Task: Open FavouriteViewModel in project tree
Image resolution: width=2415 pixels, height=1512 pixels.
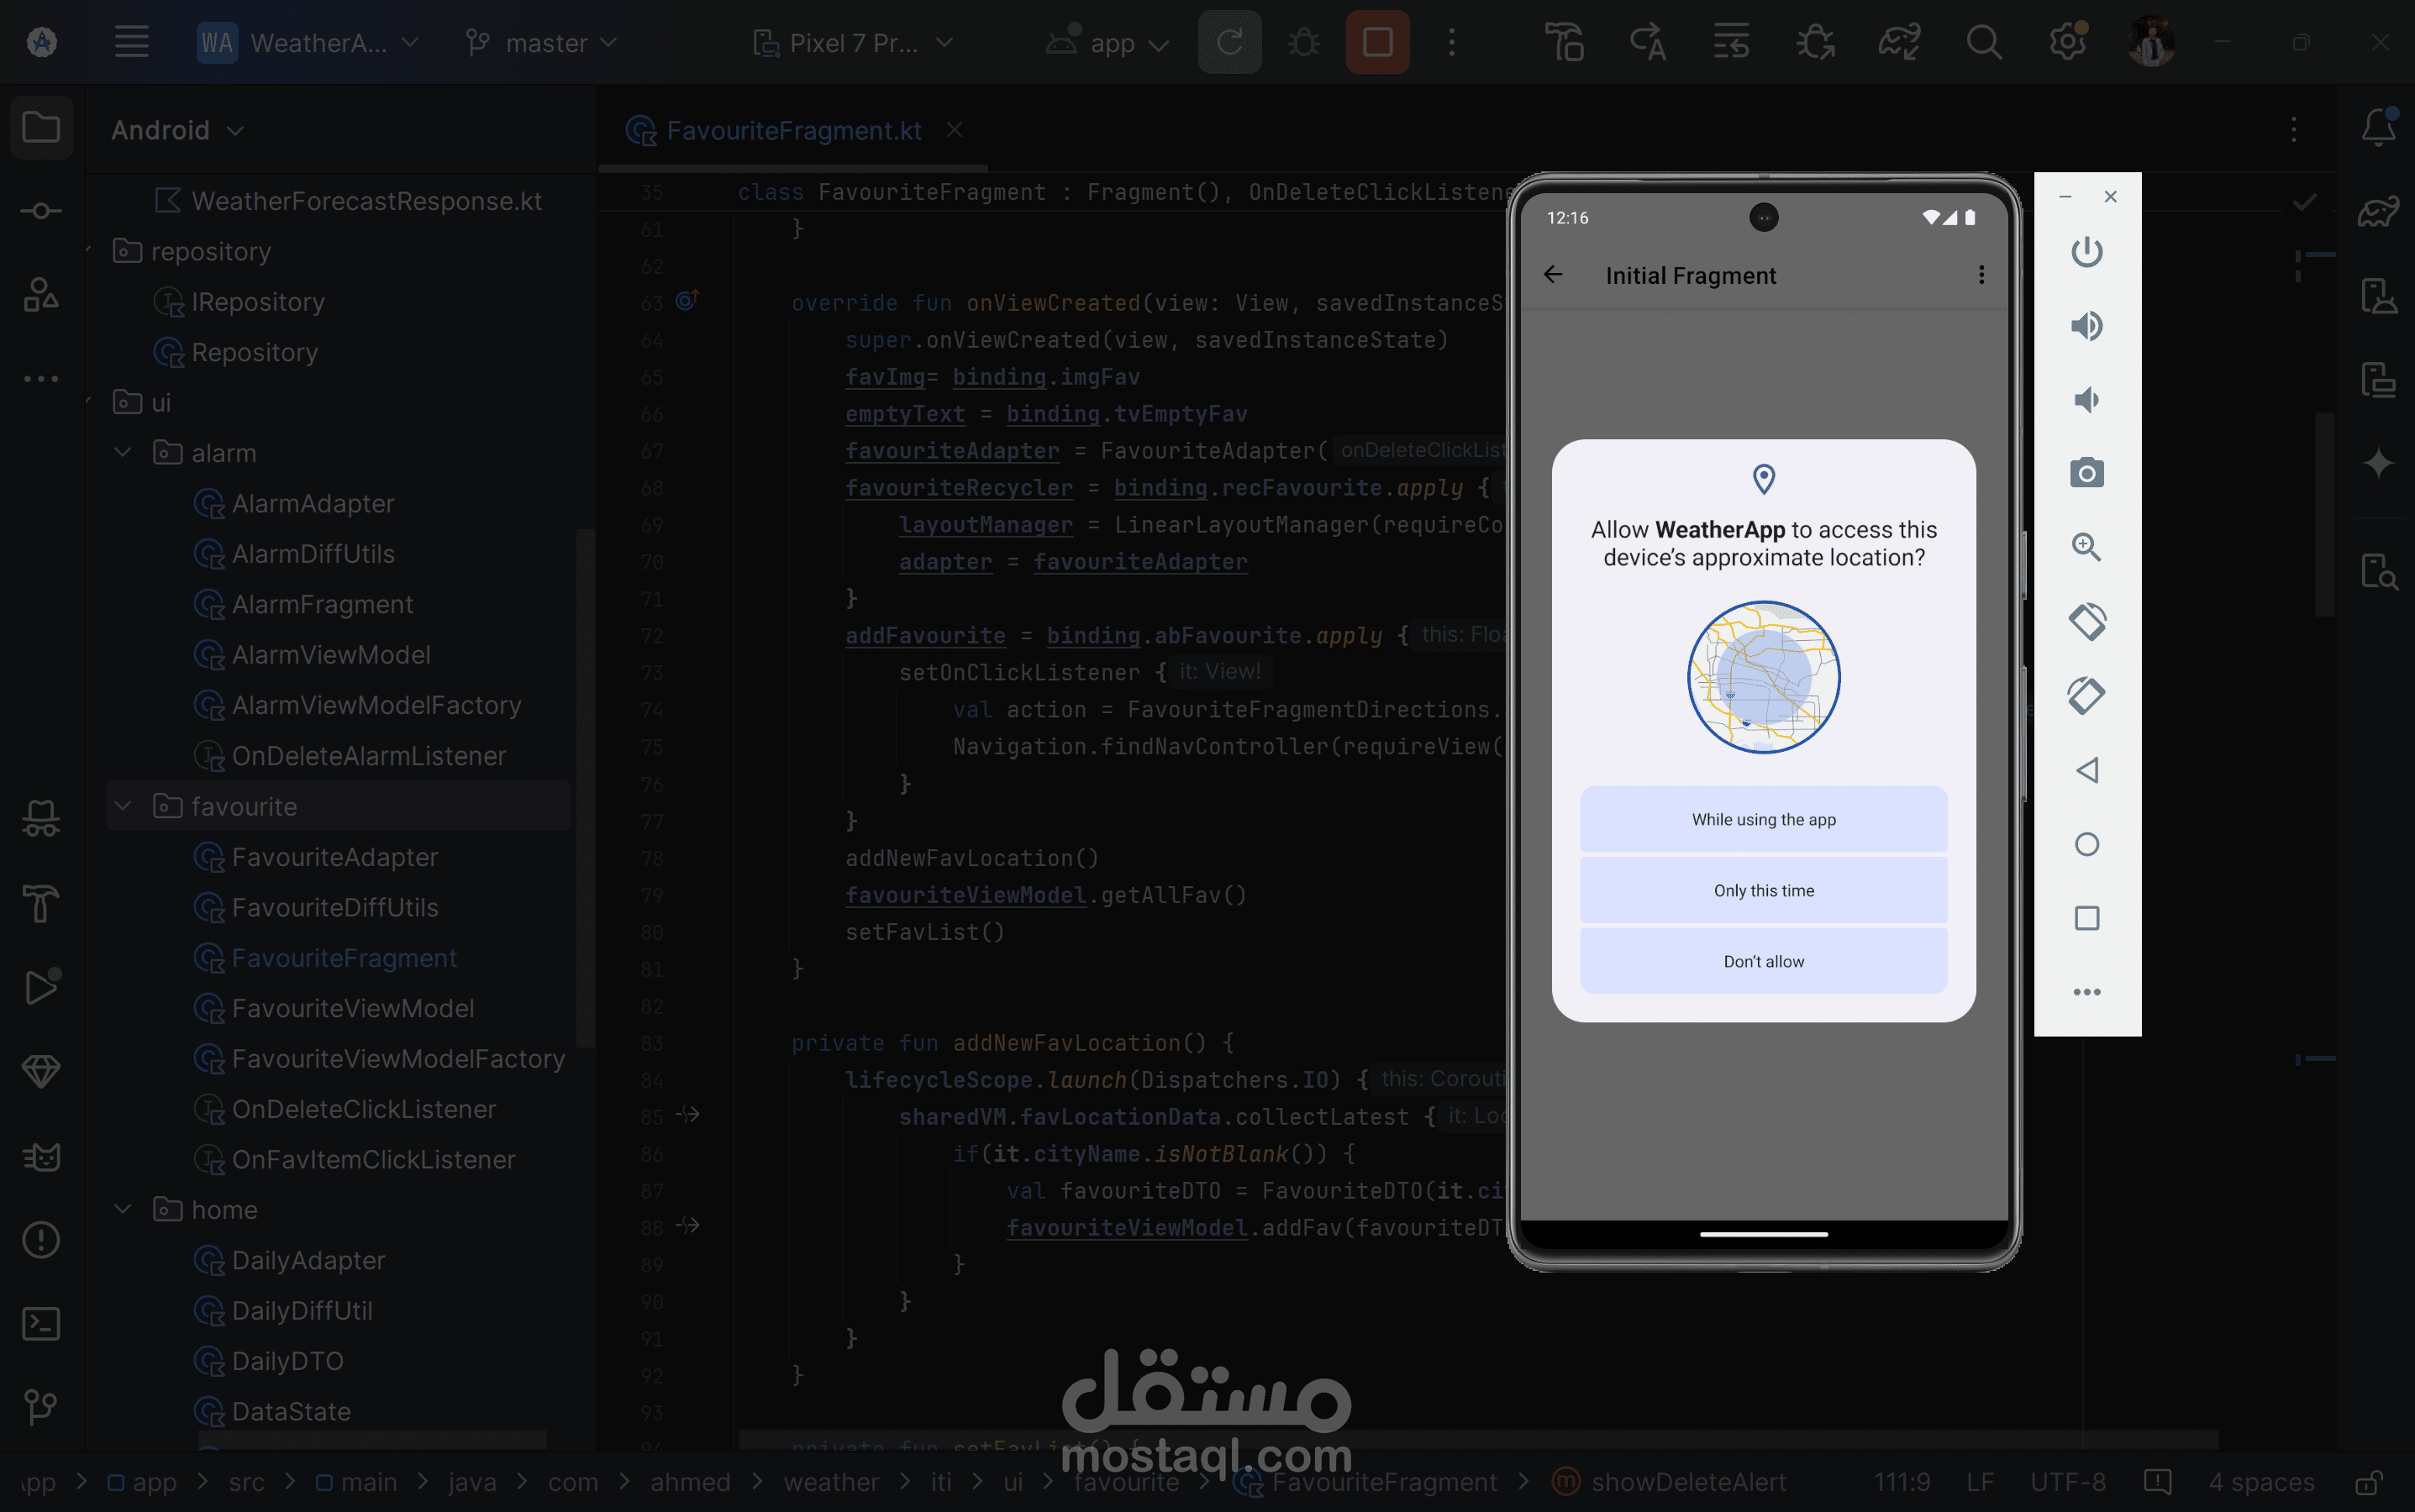Action: coord(352,1008)
